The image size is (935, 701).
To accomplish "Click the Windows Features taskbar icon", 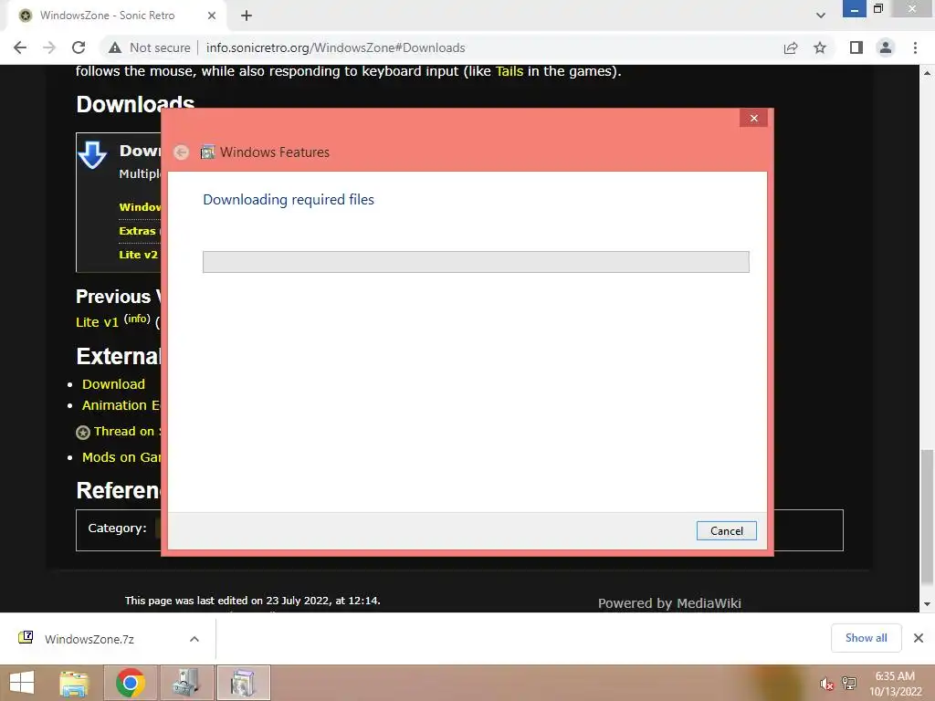I will click(x=243, y=683).
